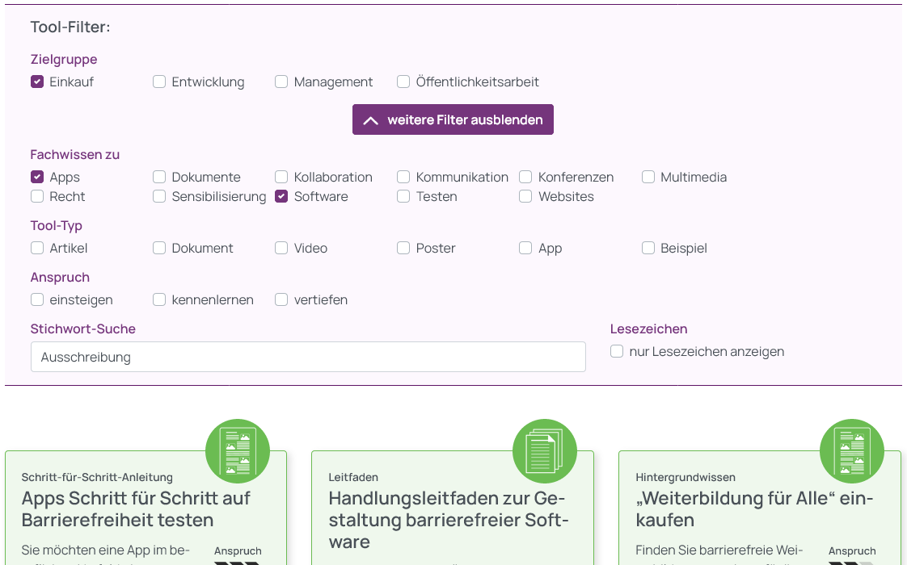Click document icon on Handlungsleitfaden card
Screen dimensions: 907x565
(x=545, y=451)
